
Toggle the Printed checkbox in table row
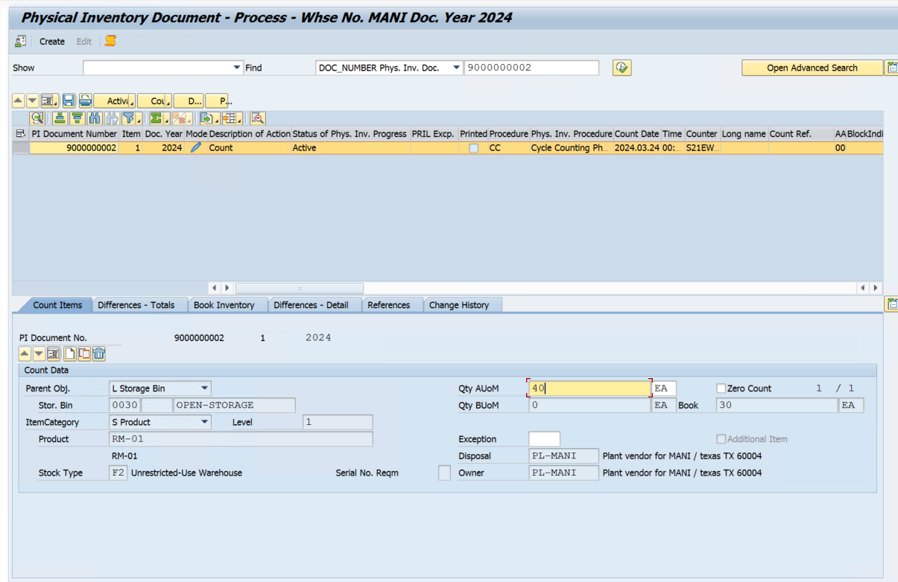tap(473, 148)
